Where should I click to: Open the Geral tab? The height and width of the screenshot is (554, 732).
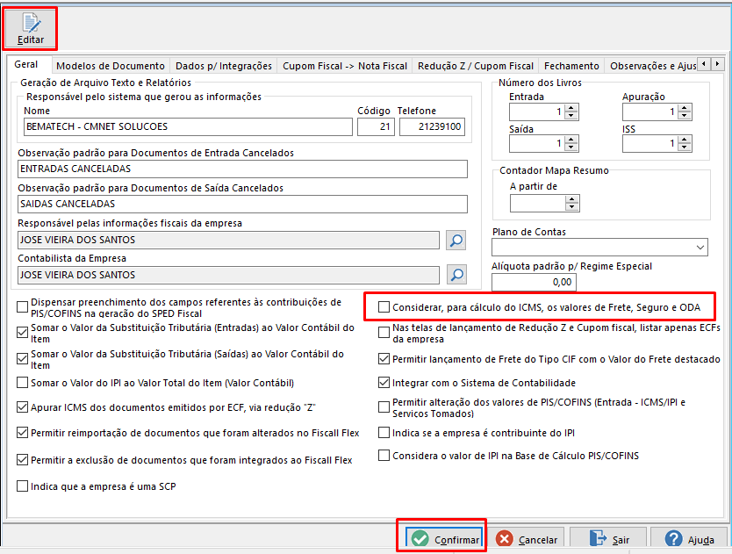(x=26, y=64)
